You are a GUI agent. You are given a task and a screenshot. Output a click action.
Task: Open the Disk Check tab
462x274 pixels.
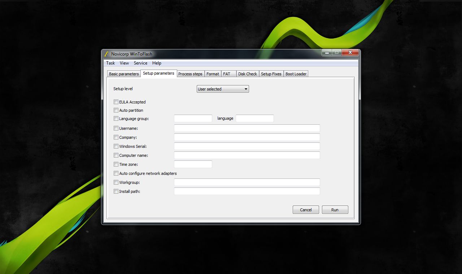pos(248,74)
